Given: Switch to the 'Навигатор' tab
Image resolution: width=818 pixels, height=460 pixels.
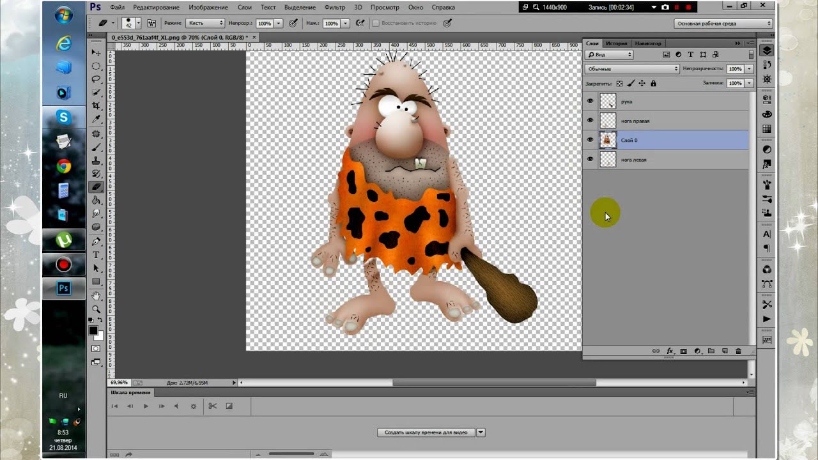Looking at the screenshot, I should point(648,43).
